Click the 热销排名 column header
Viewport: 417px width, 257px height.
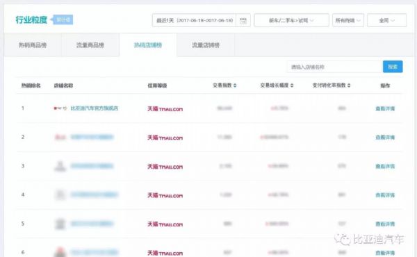coord(31,85)
